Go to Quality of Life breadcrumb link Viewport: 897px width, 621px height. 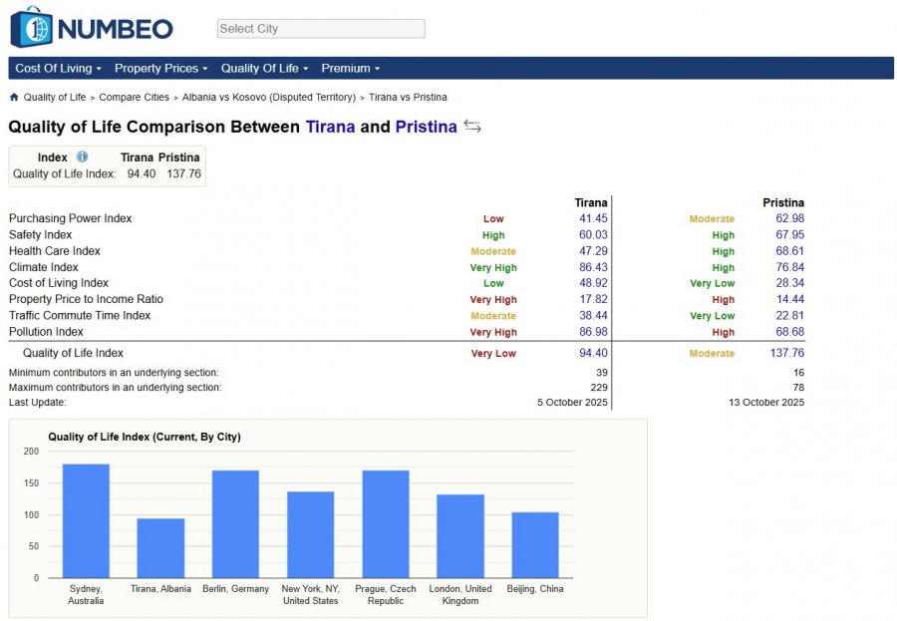point(55,98)
